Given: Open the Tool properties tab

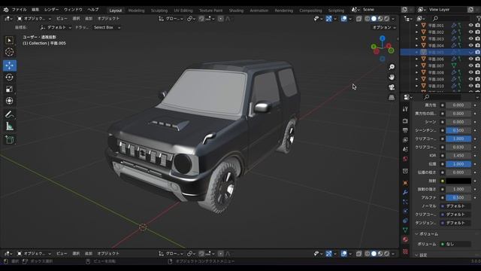Looking at the screenshot, I should (405, 109).
